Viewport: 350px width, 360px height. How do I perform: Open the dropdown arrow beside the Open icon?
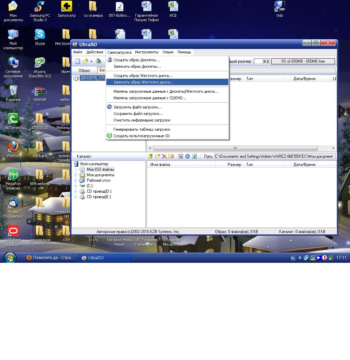point(91,62)
